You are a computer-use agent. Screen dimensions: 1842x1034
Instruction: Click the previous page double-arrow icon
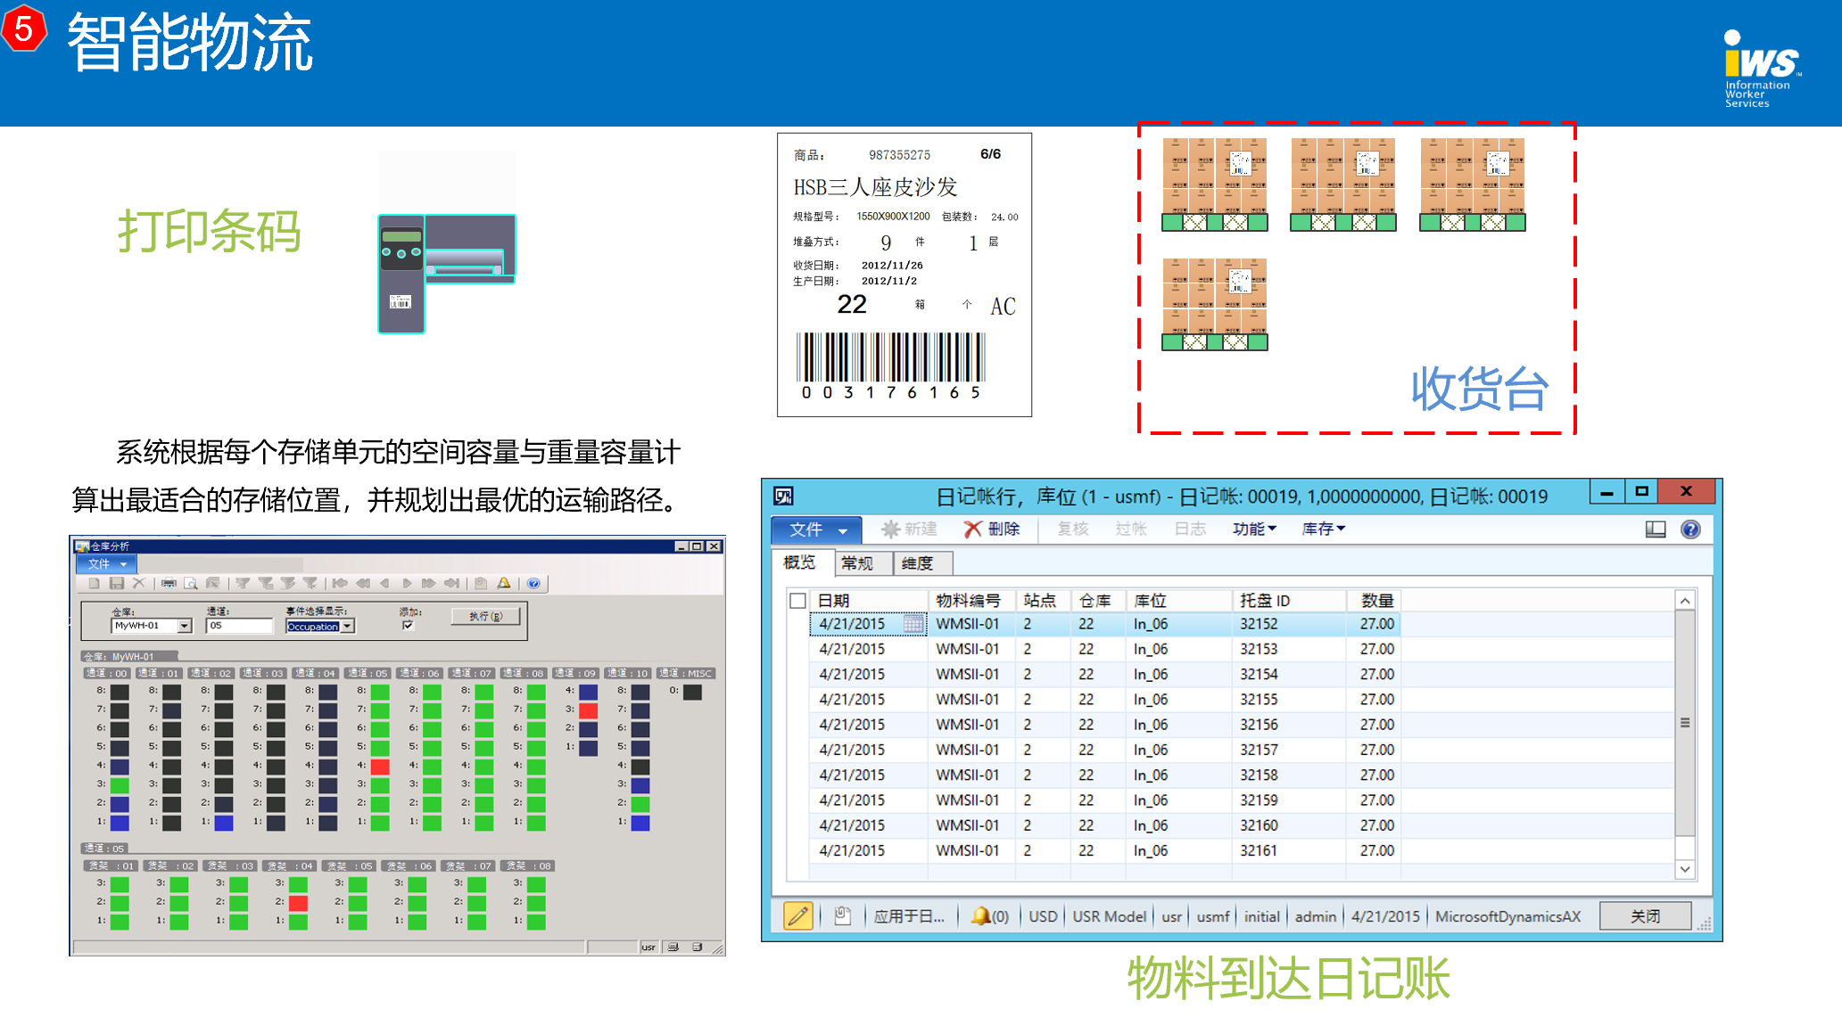[363, 583]
